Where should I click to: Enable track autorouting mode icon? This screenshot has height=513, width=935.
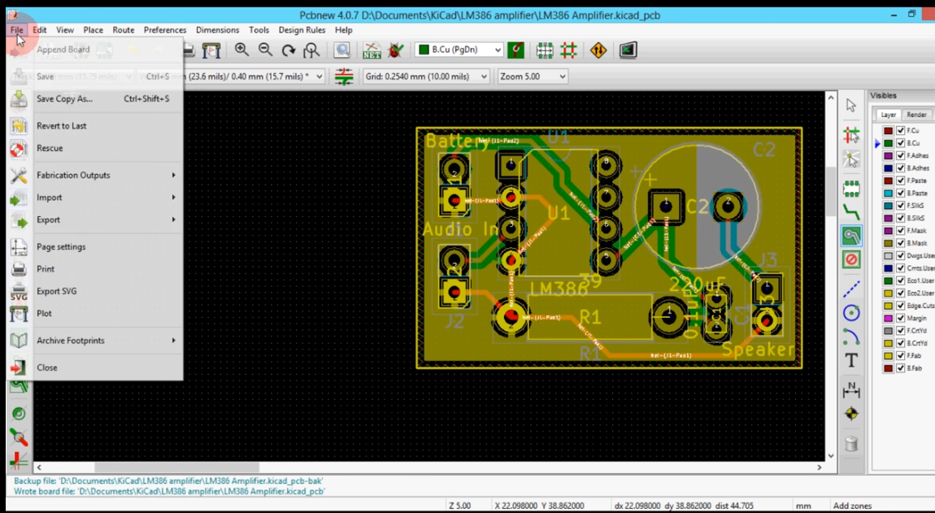pyautogui.click(x=569, y=50)
